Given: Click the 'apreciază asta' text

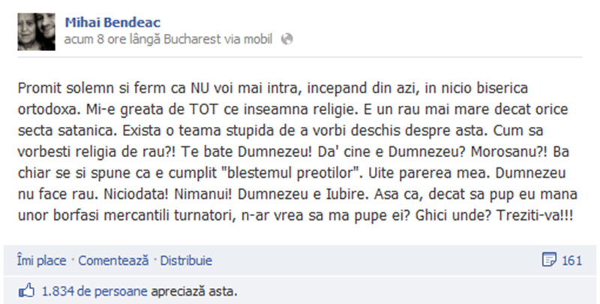Looking at the screenshot, I should 194,292.
